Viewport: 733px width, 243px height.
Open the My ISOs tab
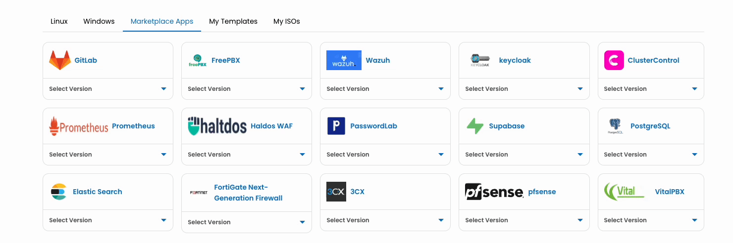[x=287, y=21]
